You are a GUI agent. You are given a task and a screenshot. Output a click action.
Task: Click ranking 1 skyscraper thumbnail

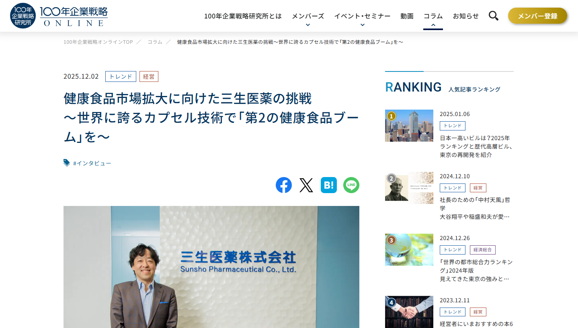[409, 125]
